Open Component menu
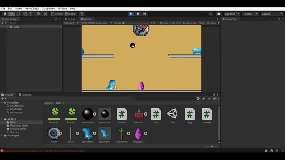 (x=49, y=8)
